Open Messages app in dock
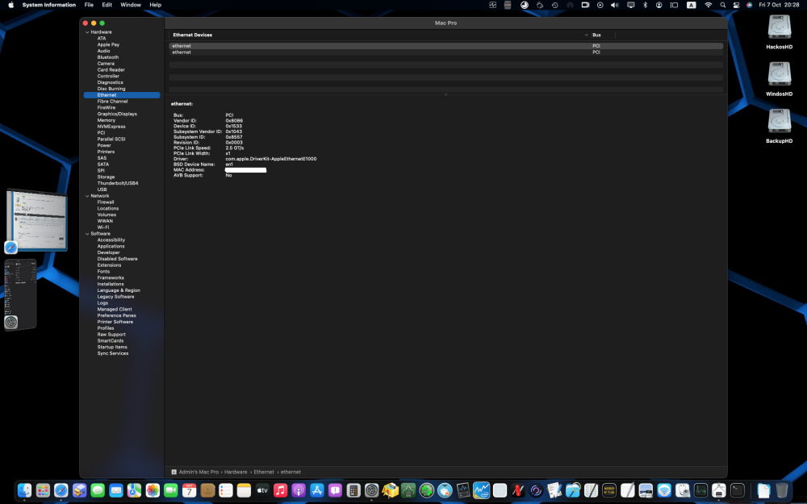 coord(98,490)
